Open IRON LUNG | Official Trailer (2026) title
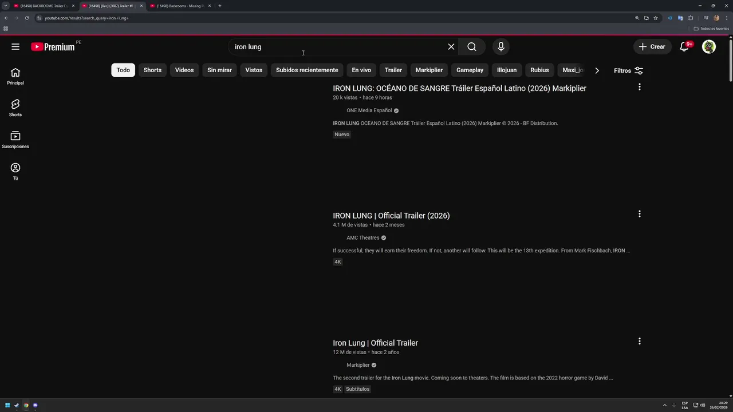 391,216
